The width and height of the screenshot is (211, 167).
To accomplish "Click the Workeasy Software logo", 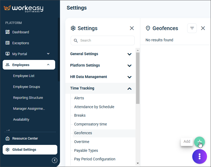I will coord(24,9).
